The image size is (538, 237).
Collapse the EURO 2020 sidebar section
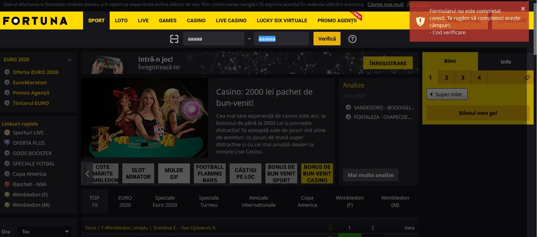[70, 60]
